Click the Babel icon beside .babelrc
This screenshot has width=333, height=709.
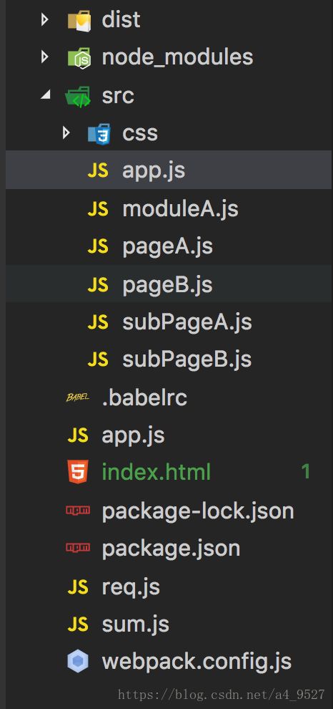click(x=78, y=398)
